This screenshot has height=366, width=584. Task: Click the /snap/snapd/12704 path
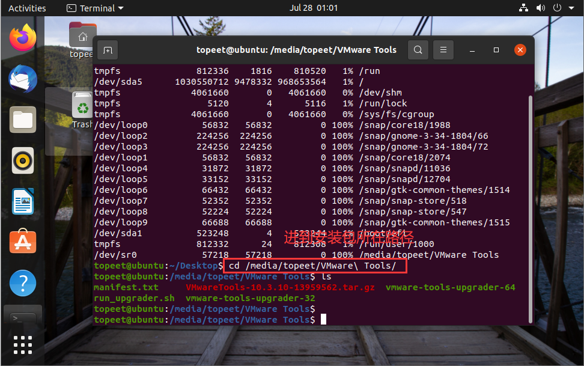point(405,179)
